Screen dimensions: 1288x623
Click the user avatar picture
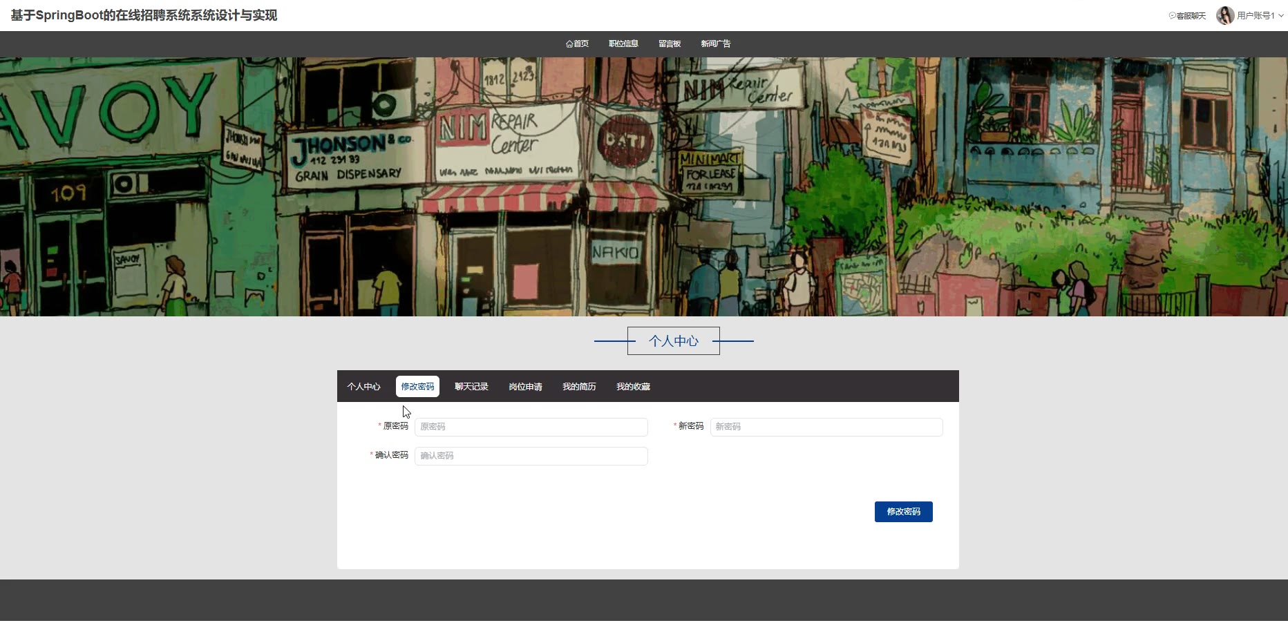point(1225,16)
